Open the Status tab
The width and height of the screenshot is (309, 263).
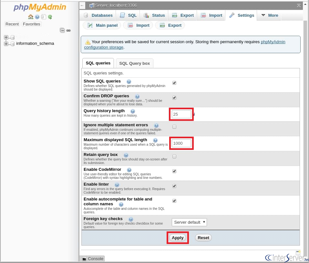click(154, 15)
